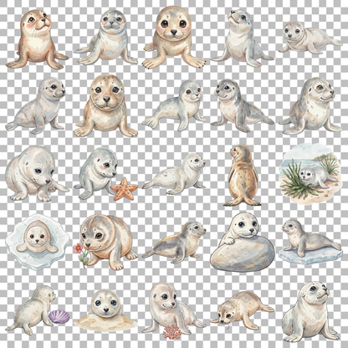Select the purple seashell
Image resolution: width=348 pixels, height=348 pixels.
pyautogui.click(x=59, y=316)
